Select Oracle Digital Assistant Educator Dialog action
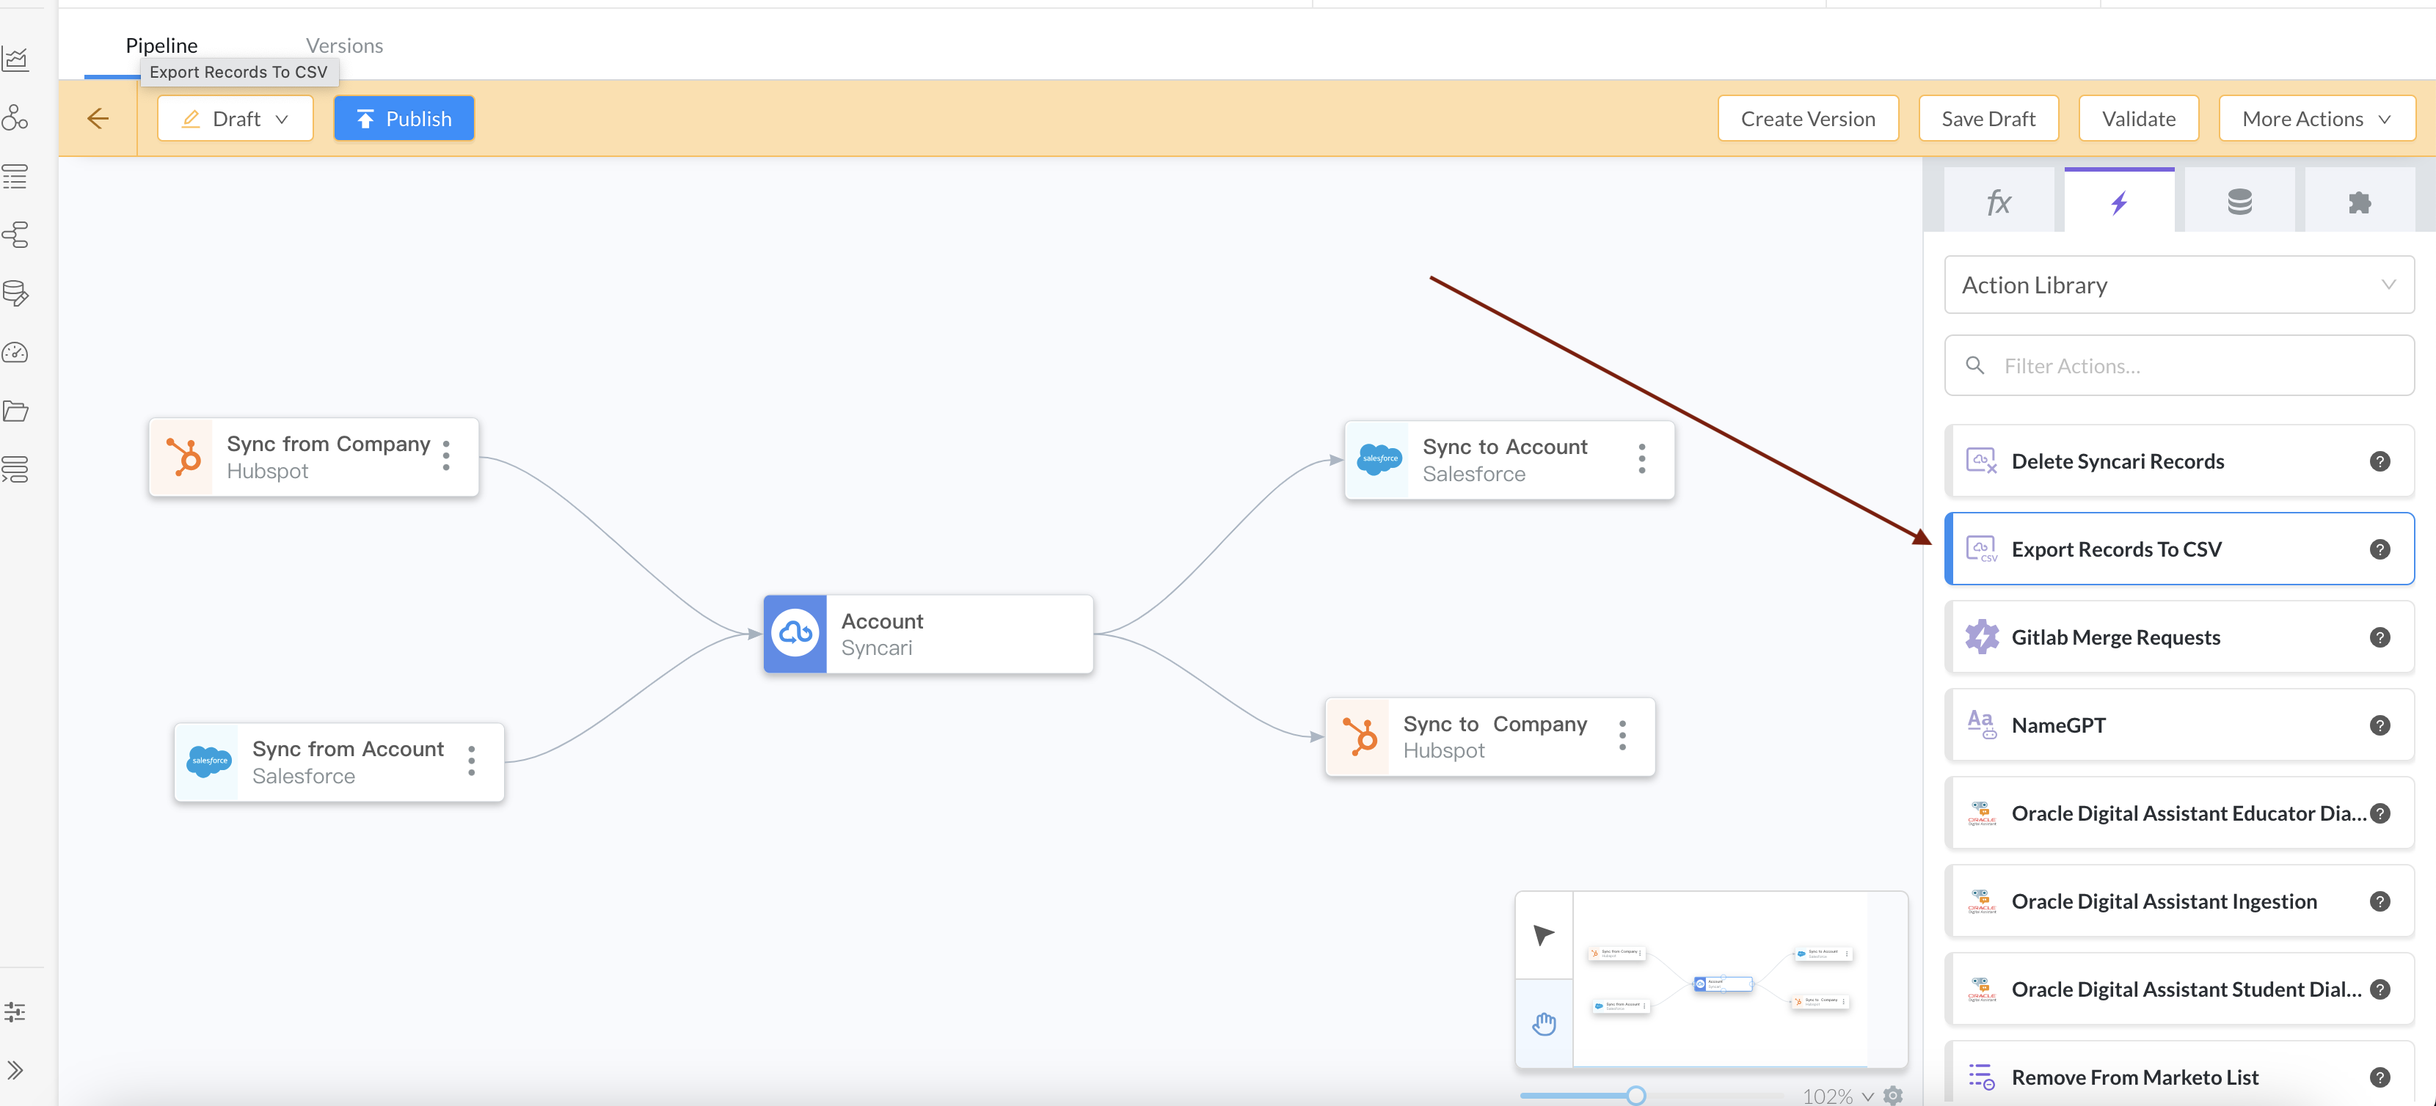 (x=2178, y=813)
